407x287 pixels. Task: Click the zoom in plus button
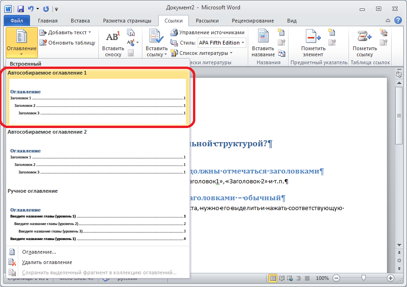coord(390,278)
